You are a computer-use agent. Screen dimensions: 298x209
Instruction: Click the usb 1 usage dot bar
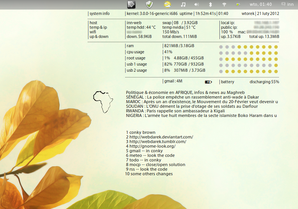[248, 65]
